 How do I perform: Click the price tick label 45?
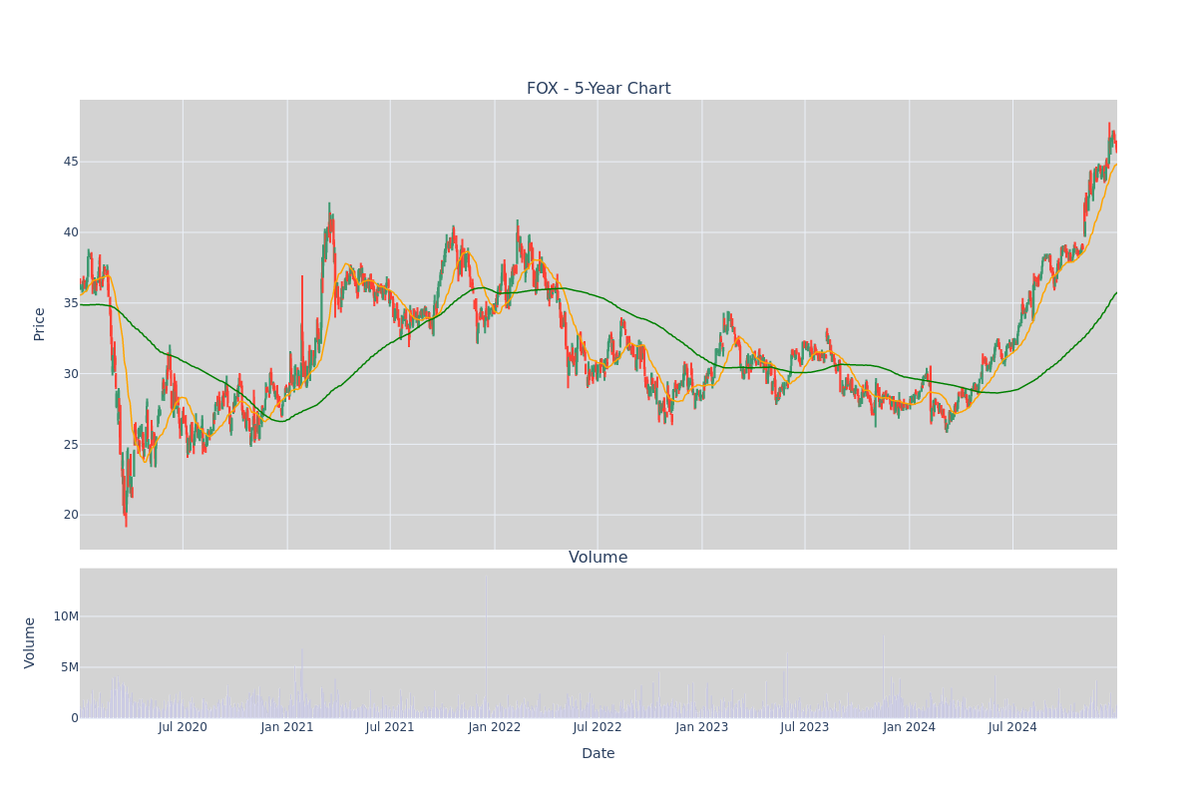click(71, 162)
